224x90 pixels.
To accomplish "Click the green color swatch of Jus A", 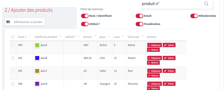I will (x=37, y=45).
